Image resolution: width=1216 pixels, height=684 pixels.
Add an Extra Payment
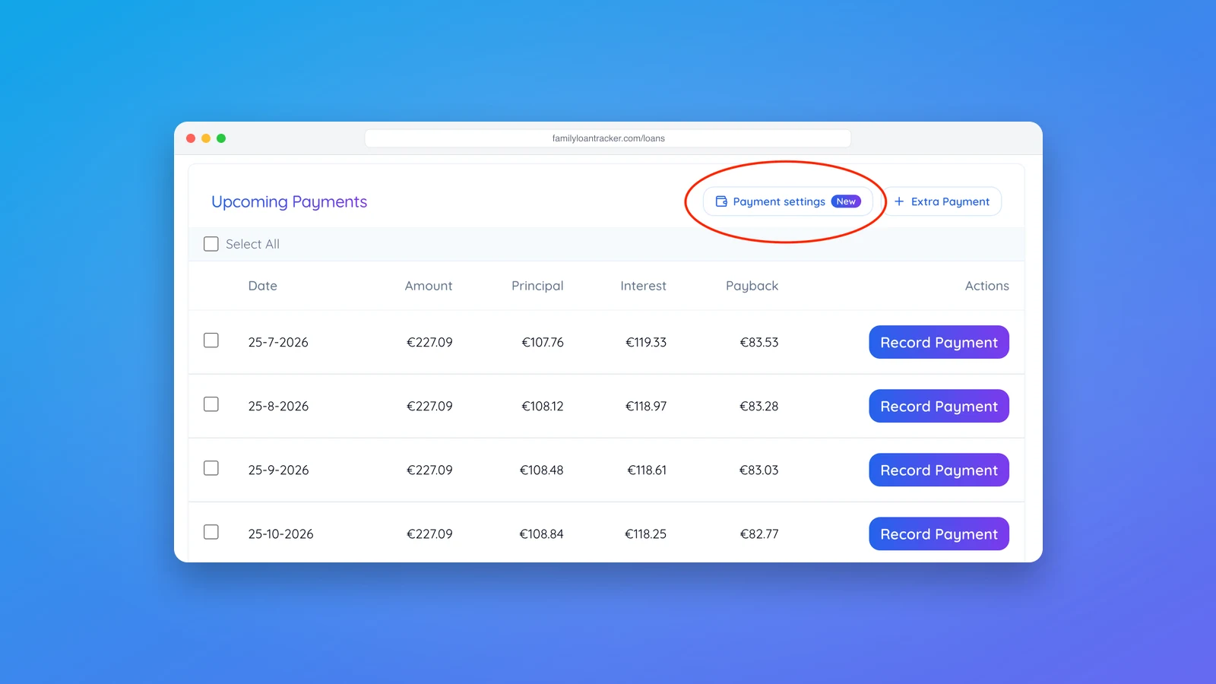pyautogui.click(x=942, y=201)
